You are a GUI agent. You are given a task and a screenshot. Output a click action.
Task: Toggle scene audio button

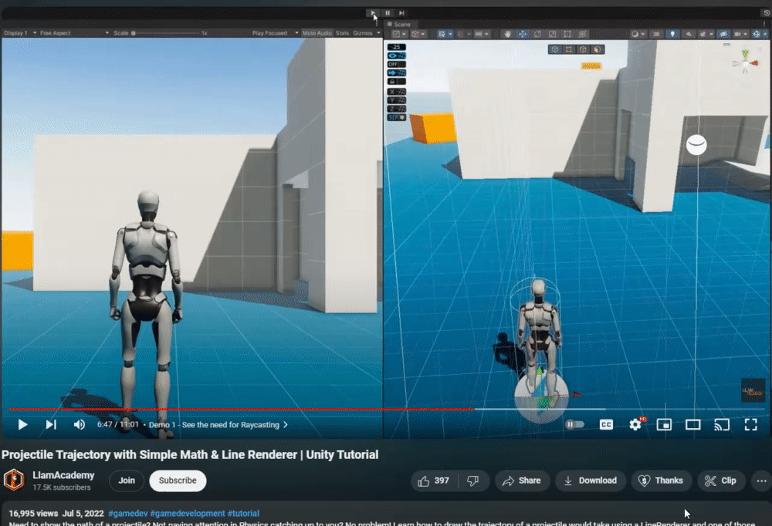point(689,34)
